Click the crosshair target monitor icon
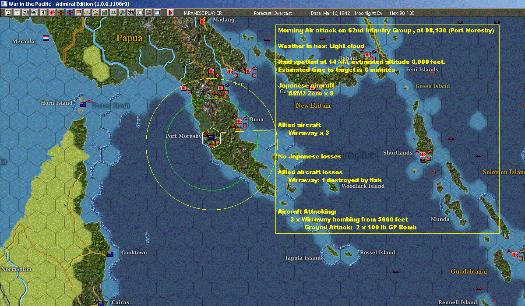525x306 pixels. tap(130, 13)
